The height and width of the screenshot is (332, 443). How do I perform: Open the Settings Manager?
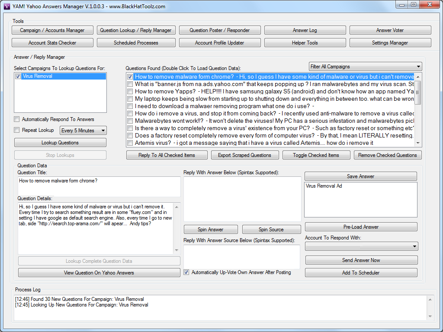[x=390, y=43]
